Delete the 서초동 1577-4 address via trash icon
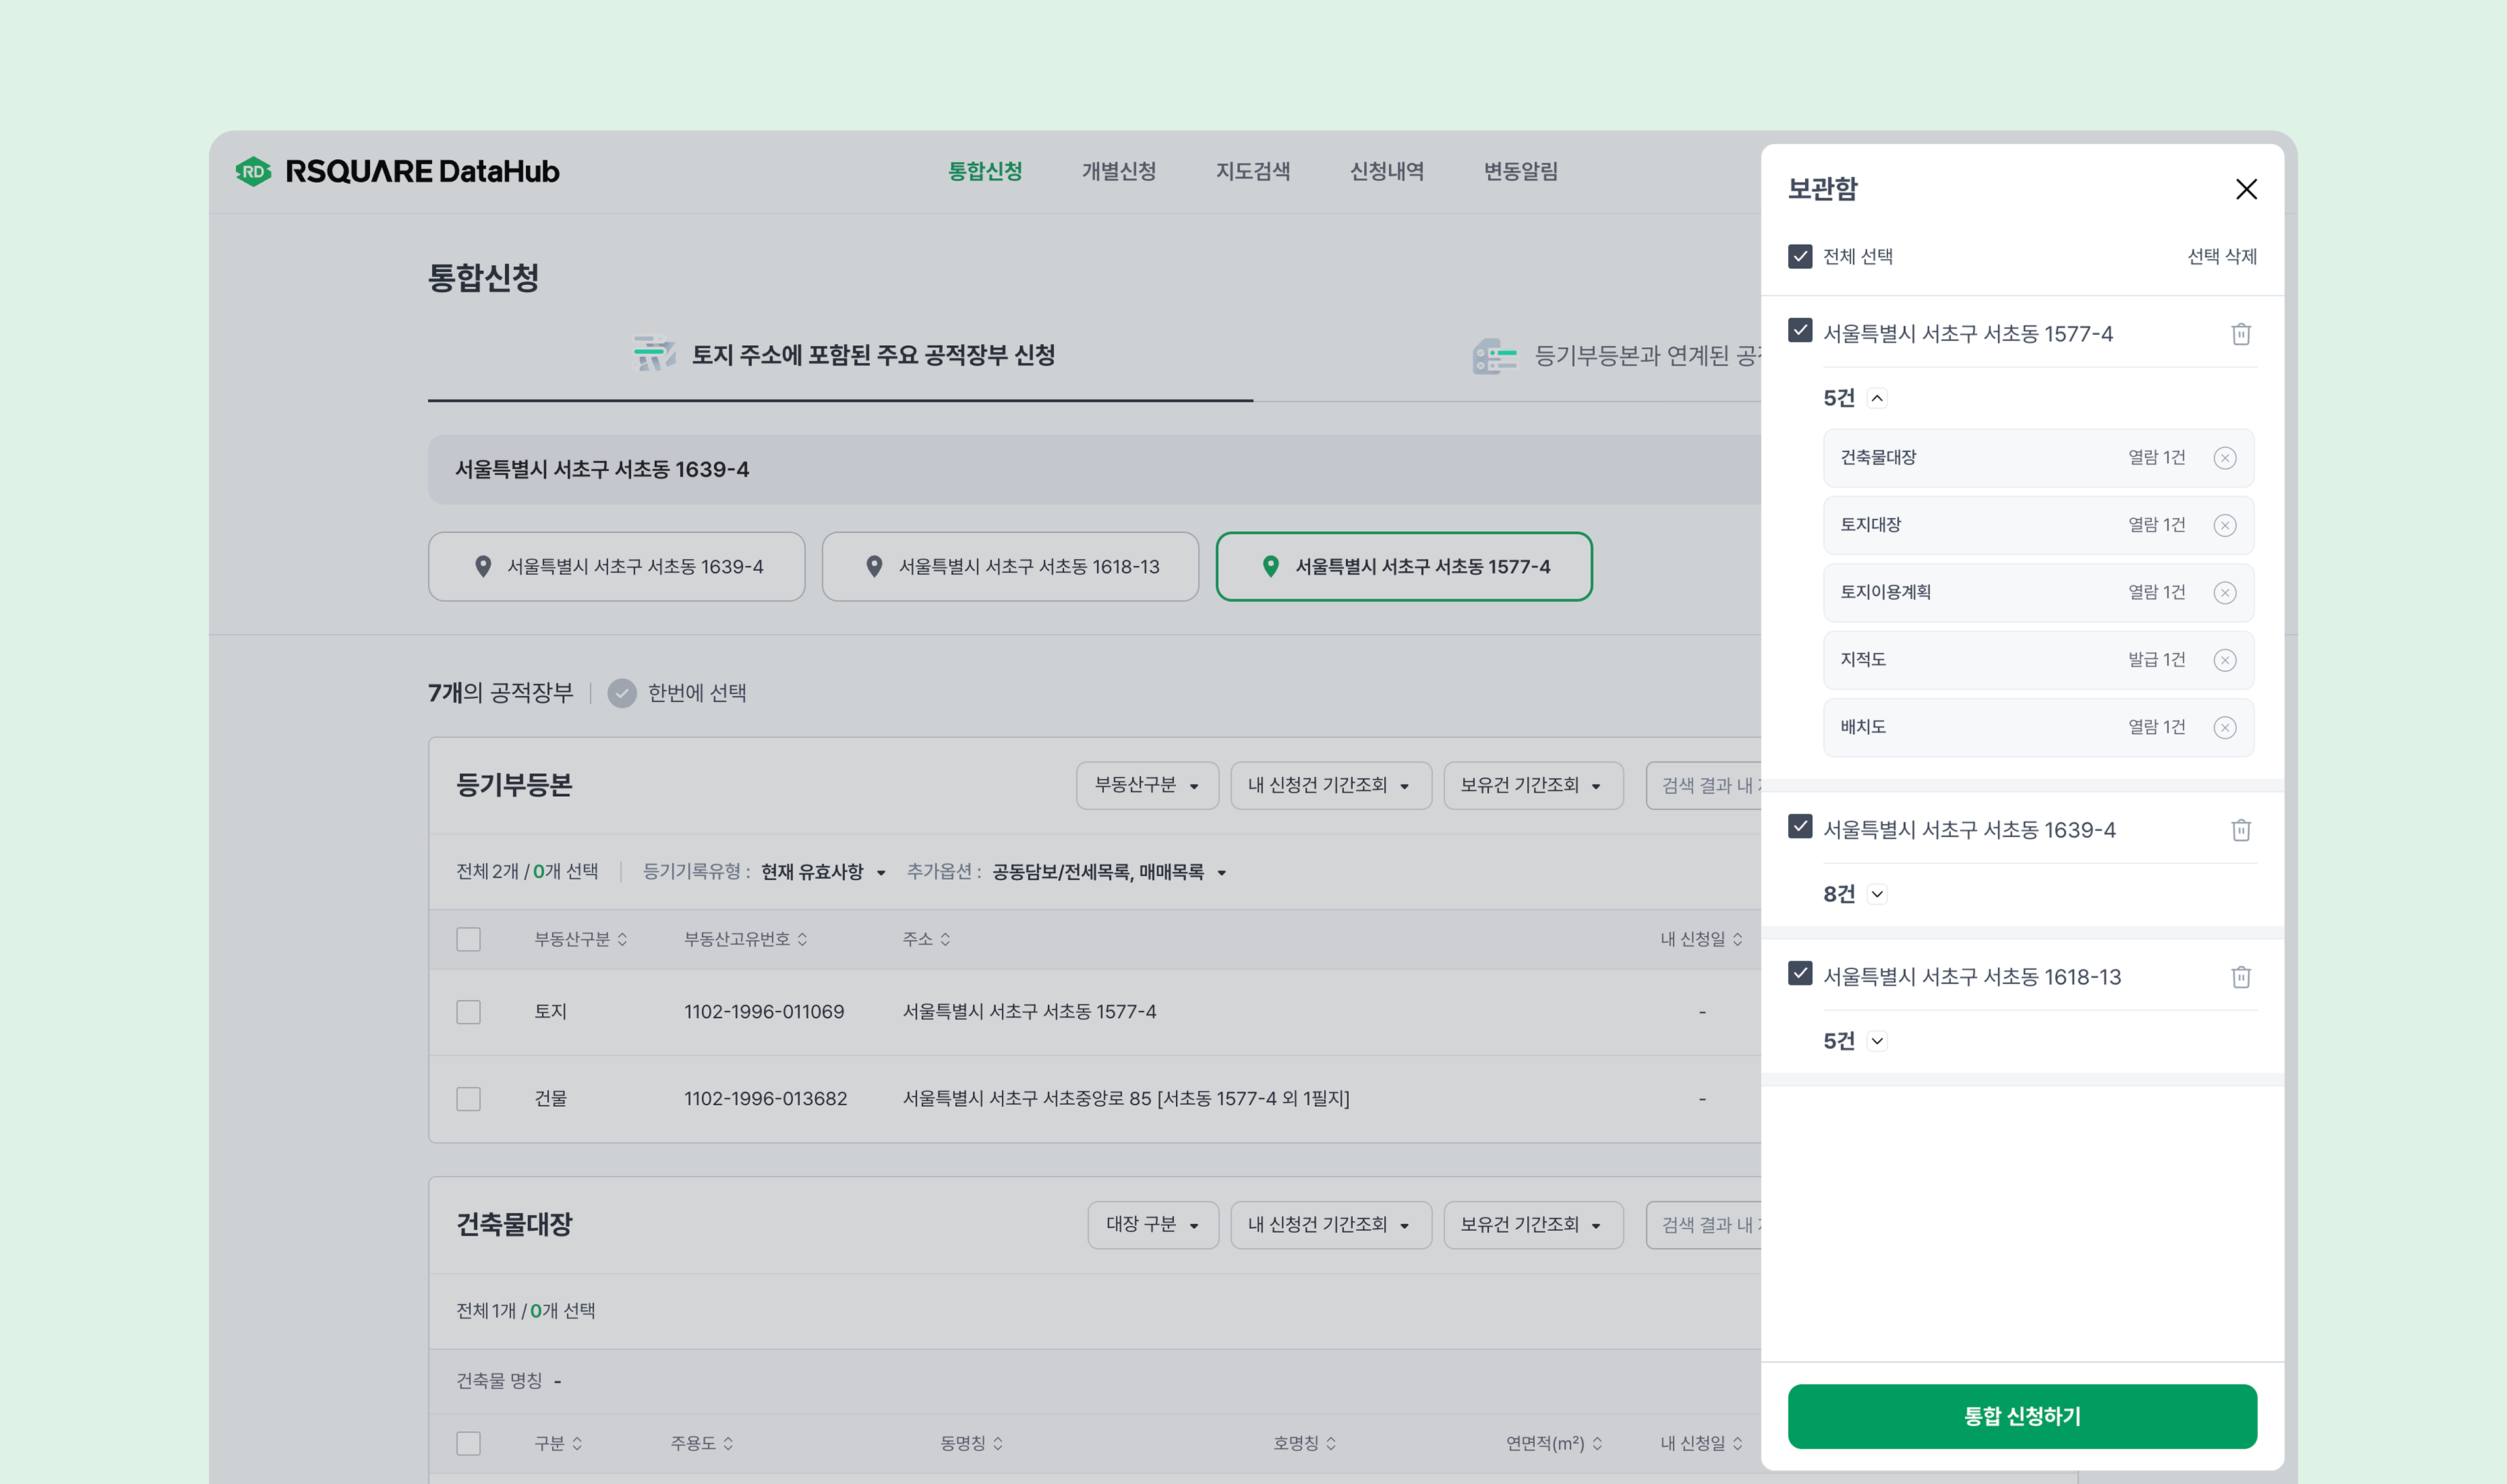Viewport: 2507px width, 1484px height. tap(2240, 334)
